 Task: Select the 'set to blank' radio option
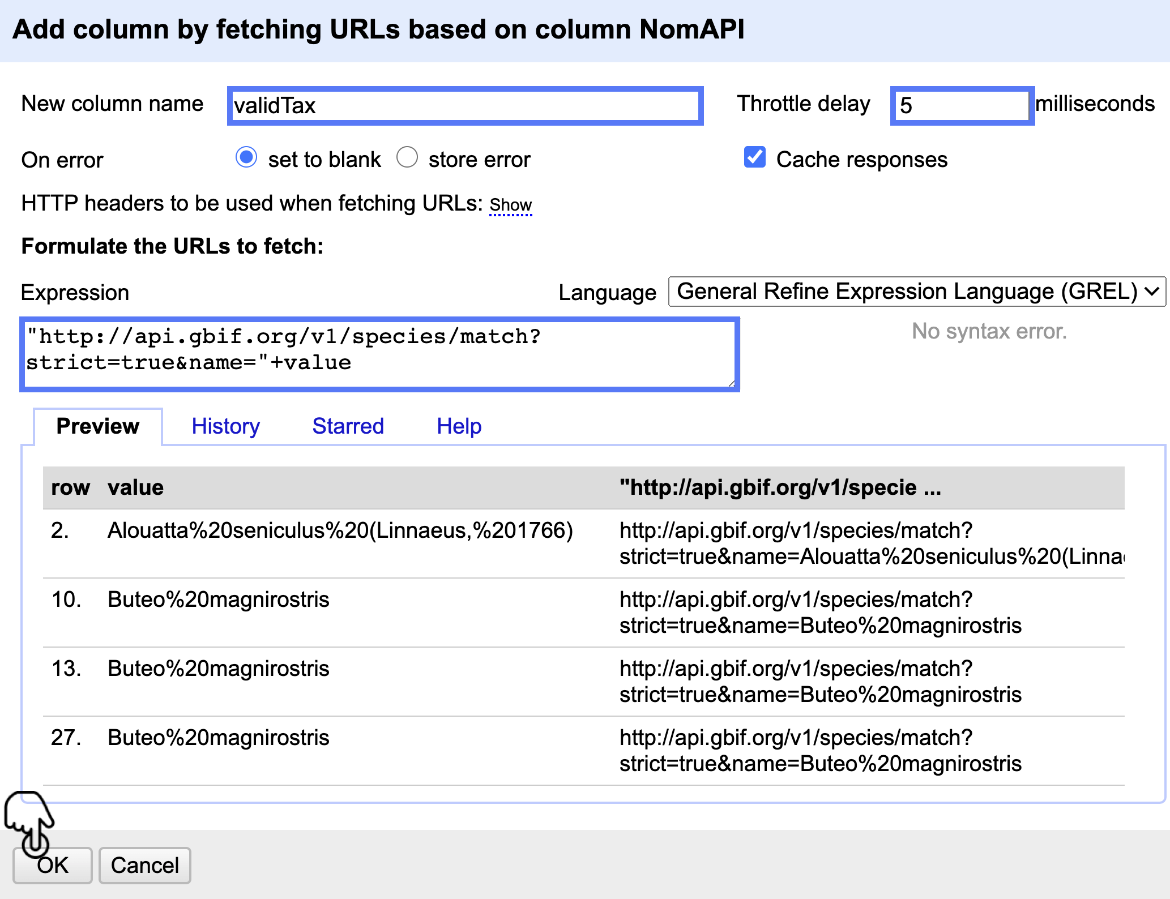click(x=246, y=157)
